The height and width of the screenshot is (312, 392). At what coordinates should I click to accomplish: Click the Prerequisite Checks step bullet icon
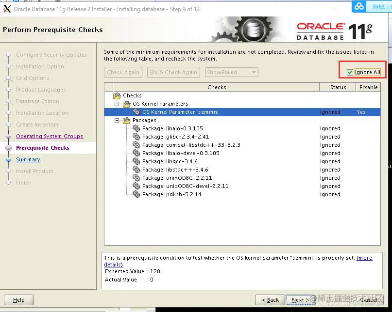[x=8, y=148]
